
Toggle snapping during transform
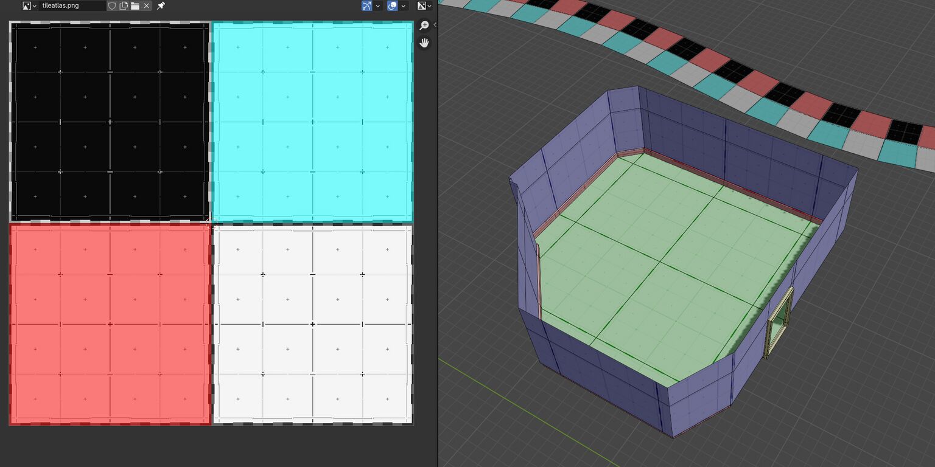[x=366, y=5]
